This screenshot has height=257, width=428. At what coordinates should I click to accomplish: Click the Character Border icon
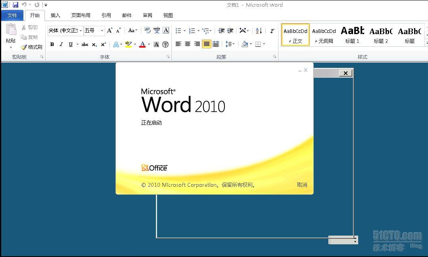point(166,30)
